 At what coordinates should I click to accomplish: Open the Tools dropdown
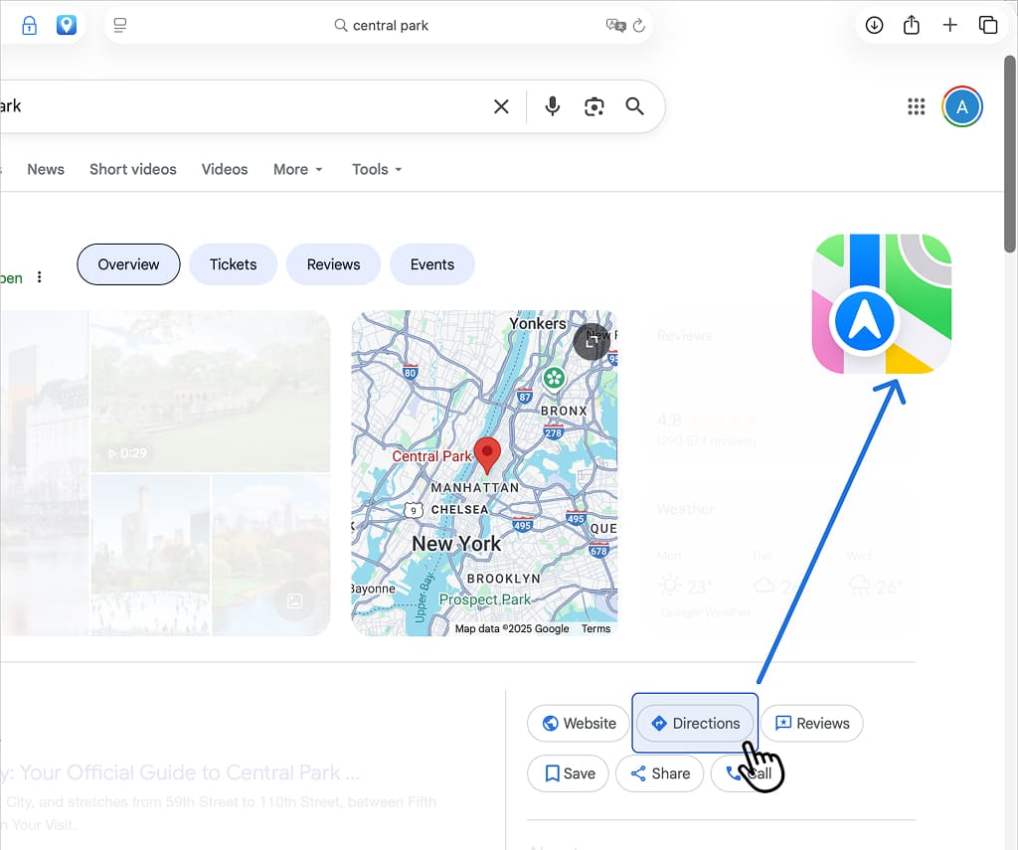click(x=377, y=169)
